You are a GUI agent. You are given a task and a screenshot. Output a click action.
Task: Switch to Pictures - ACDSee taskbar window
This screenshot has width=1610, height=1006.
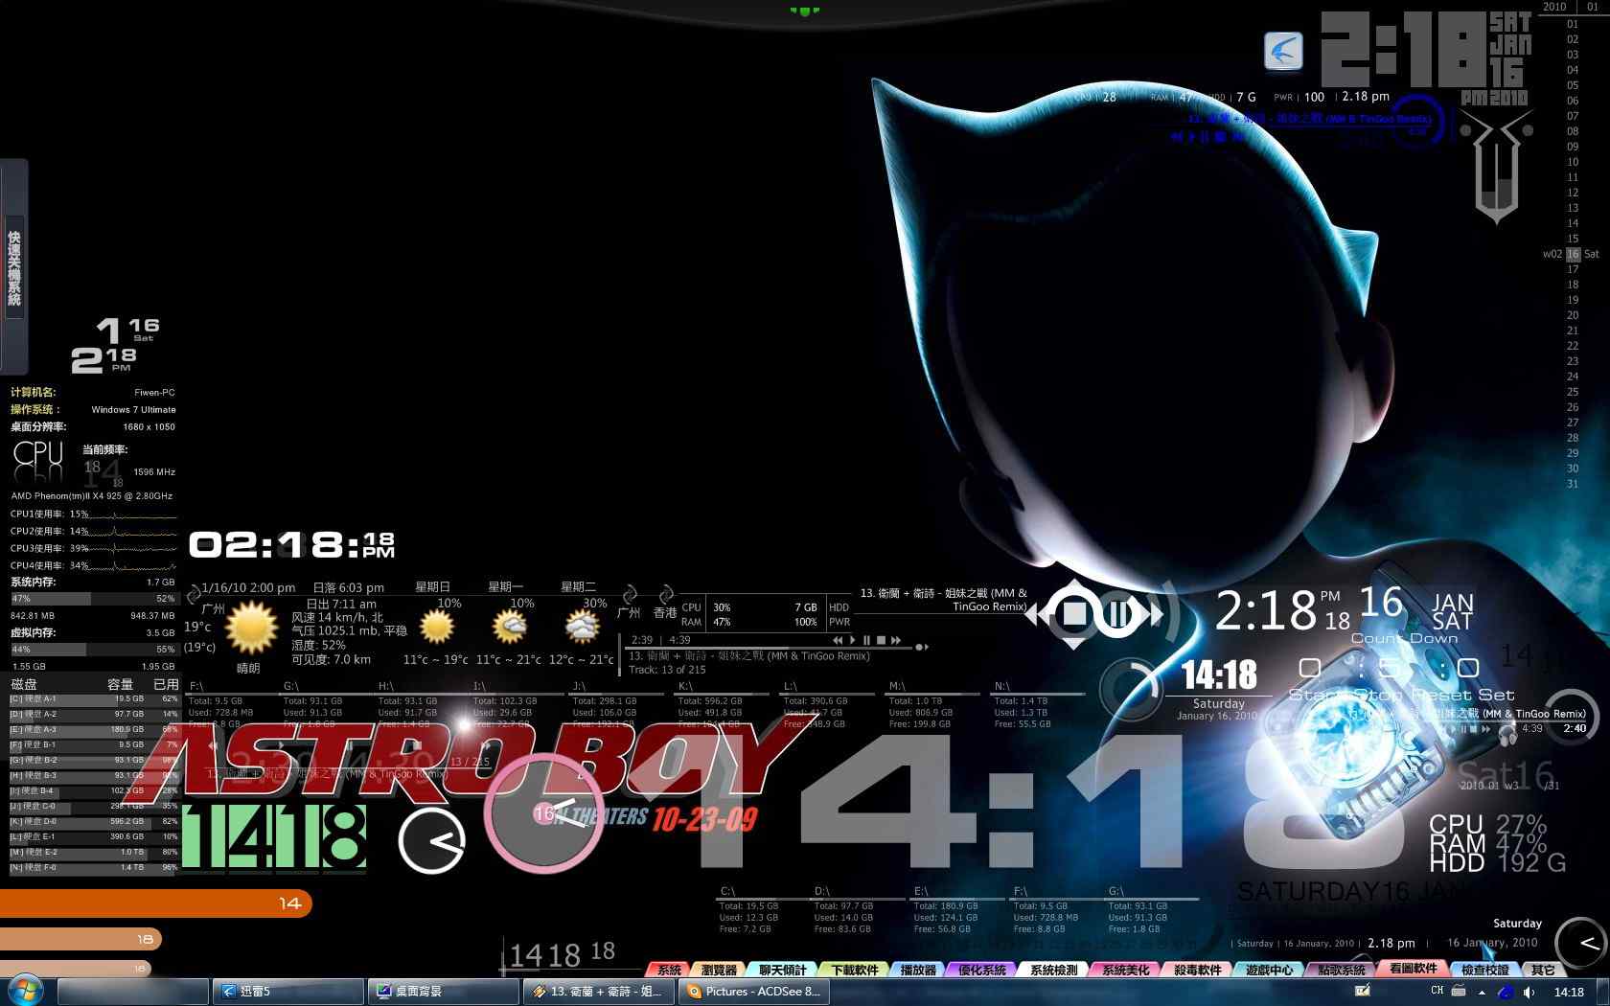(x=755, y=992)
